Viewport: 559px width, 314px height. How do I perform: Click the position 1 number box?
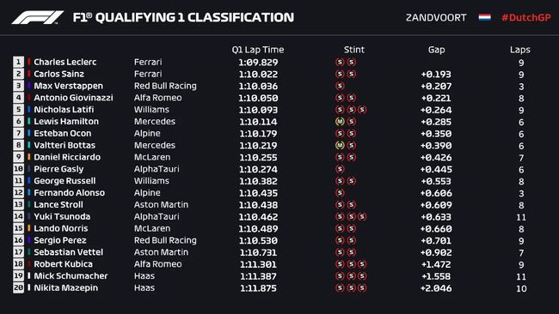19,62
